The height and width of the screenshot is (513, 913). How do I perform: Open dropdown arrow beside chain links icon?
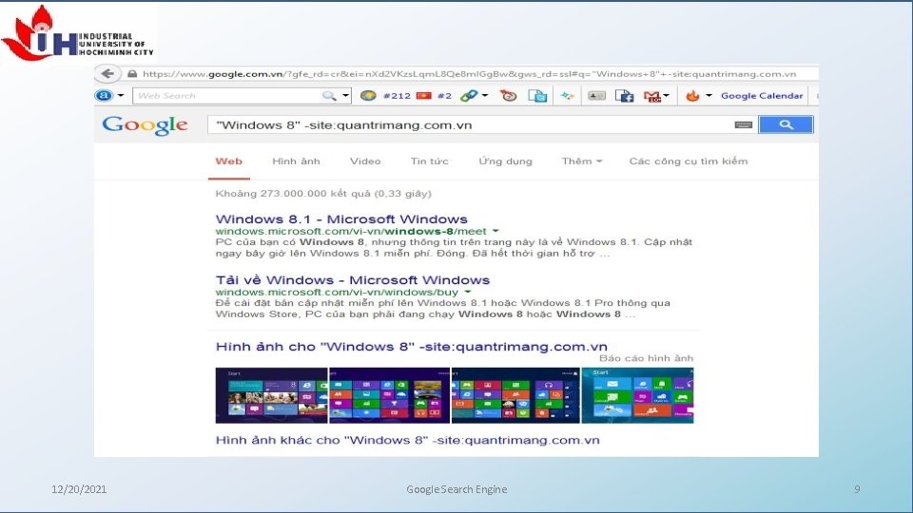[x=484, y=95]
